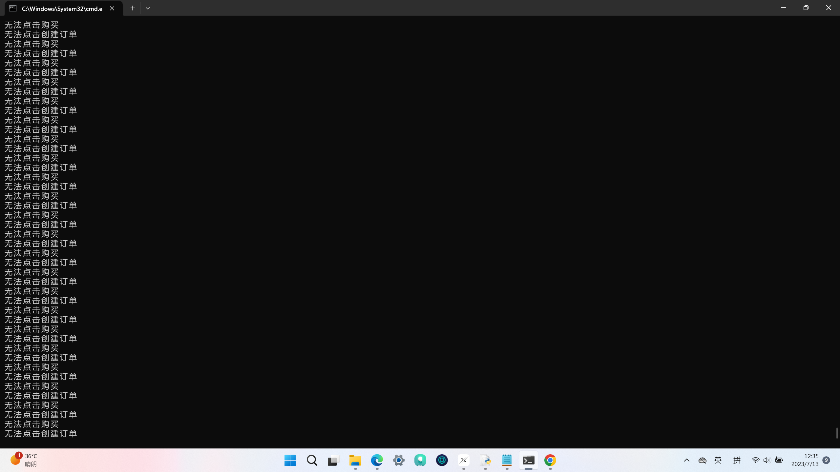Switch to Microsoft Edge browser
Viewport: 840px width, 472px height.
pyautogui.click(x=377, y=460)
